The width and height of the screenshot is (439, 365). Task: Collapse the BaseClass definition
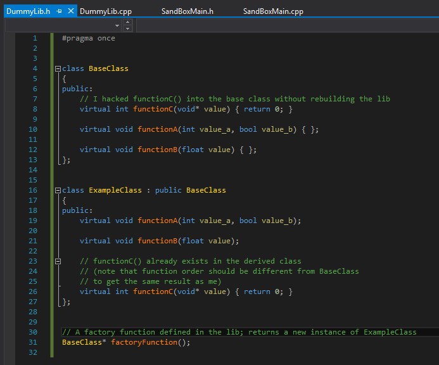pos(58,68)
